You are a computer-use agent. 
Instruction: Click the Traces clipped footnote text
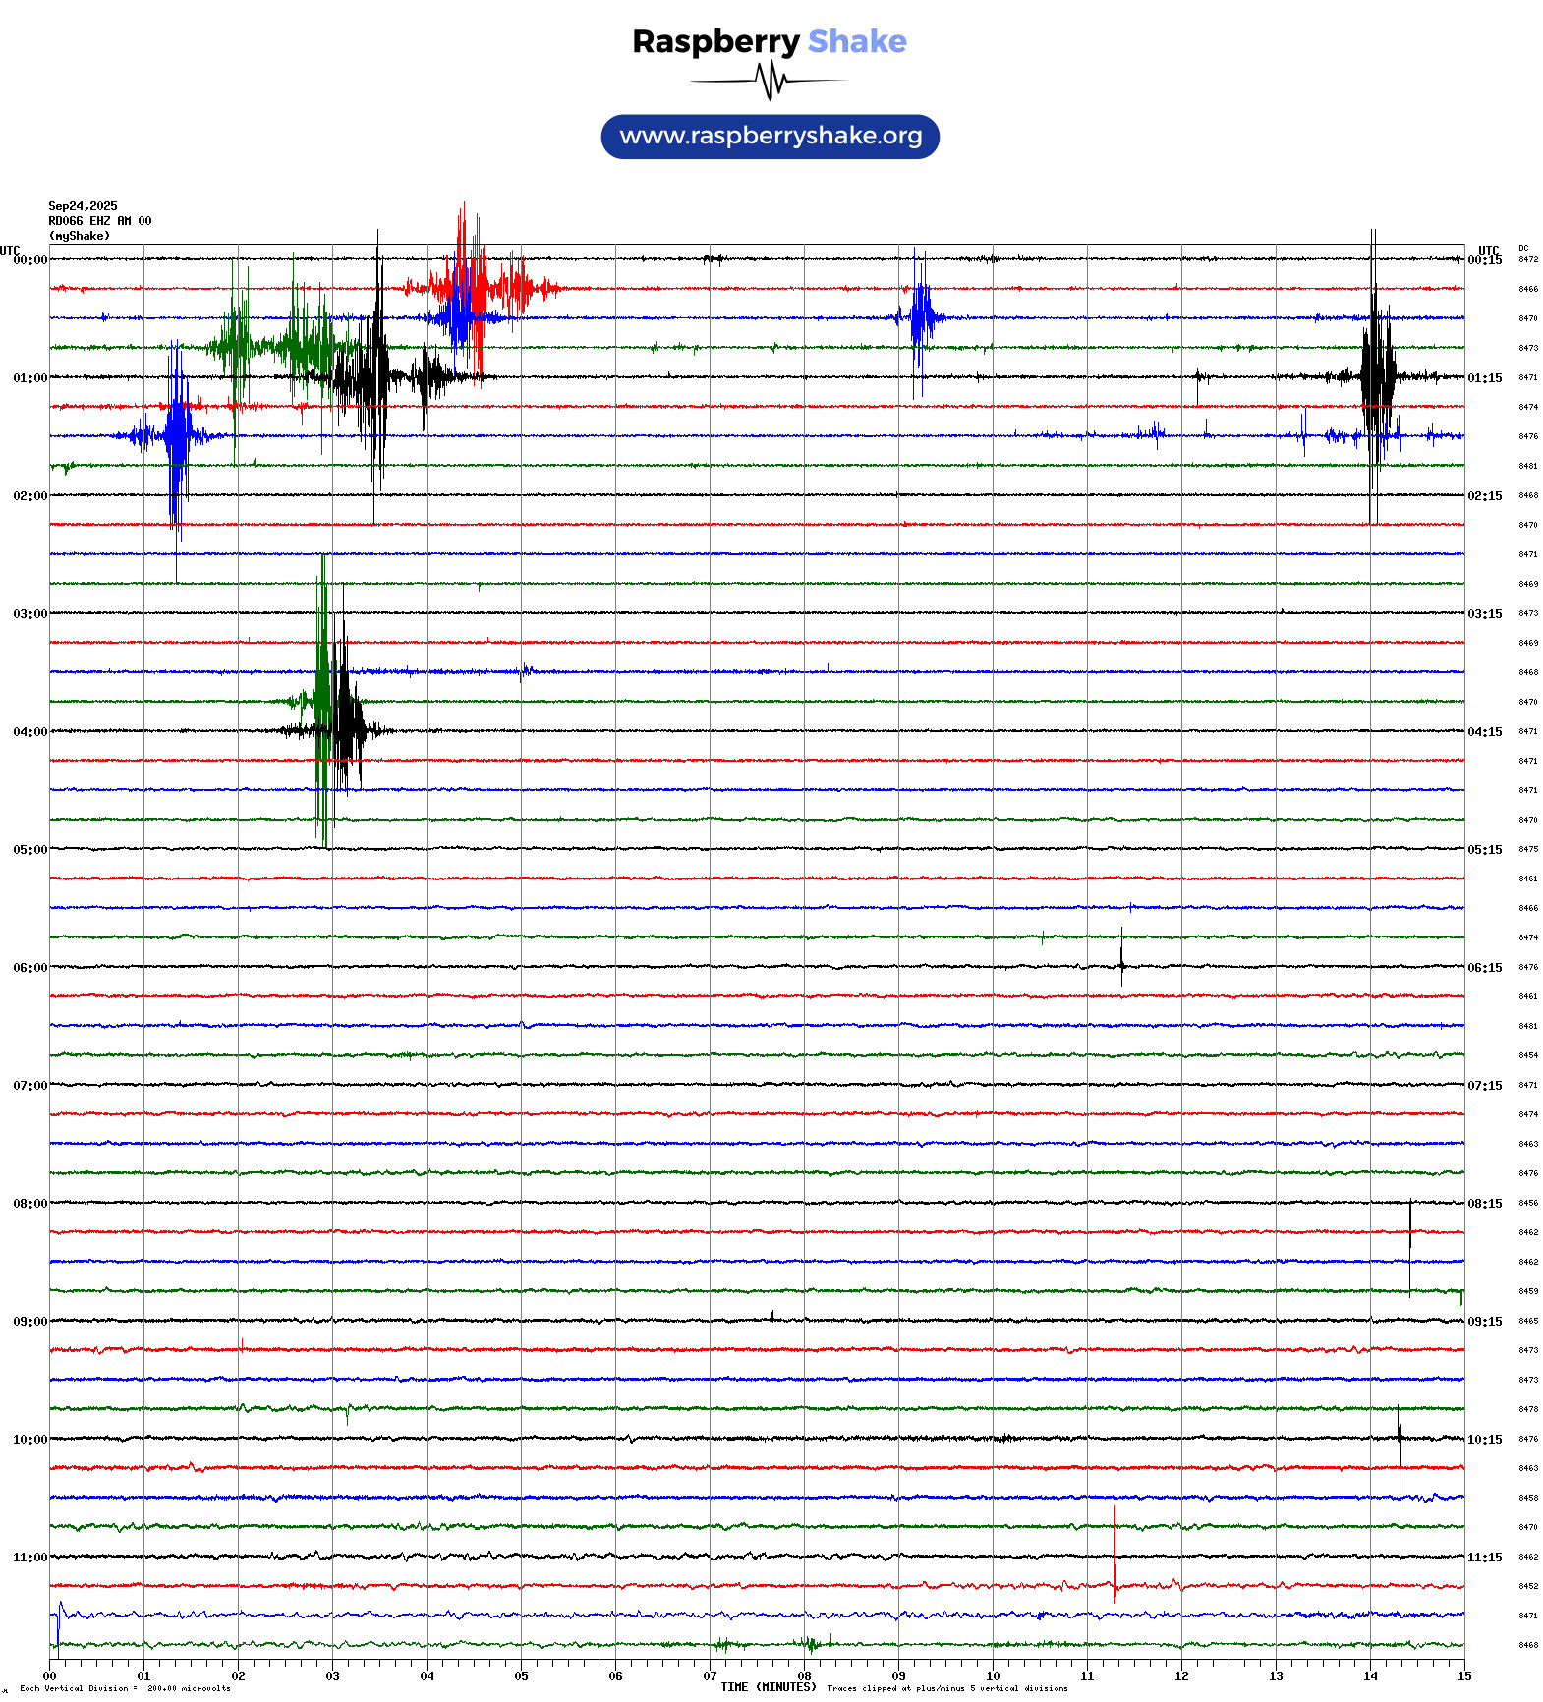pos(946,1688)
